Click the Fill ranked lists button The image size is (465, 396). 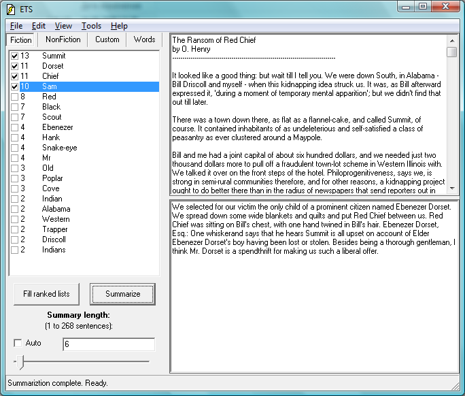click(46, 294)
